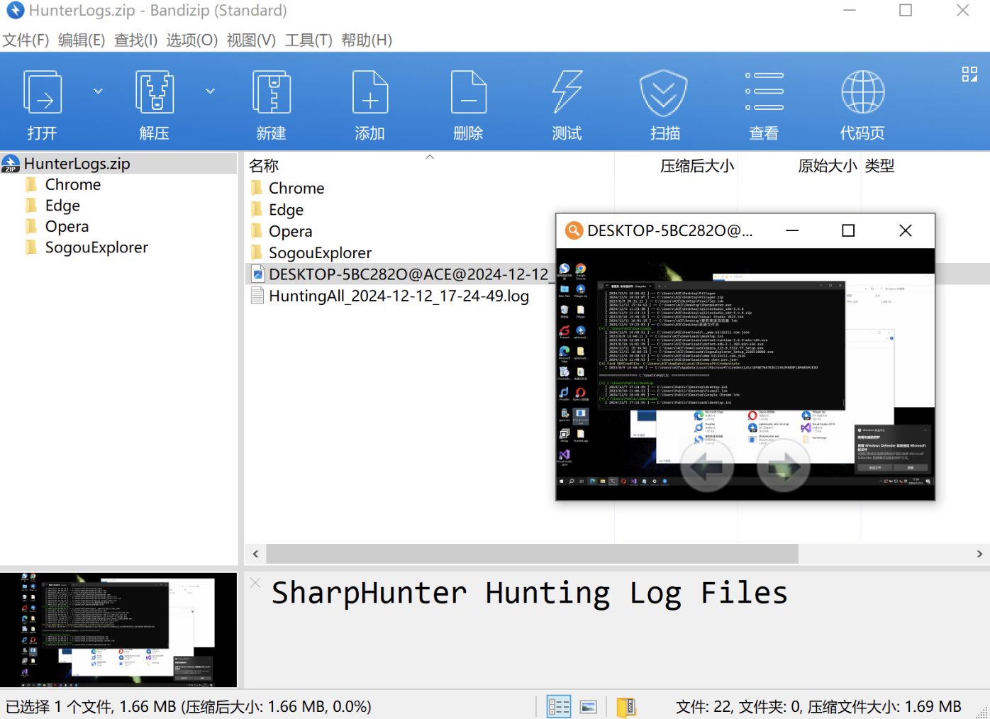Click Bandizip app icon in title bar
The width and height of the screenshot is (990, 719).
point(15,10)
